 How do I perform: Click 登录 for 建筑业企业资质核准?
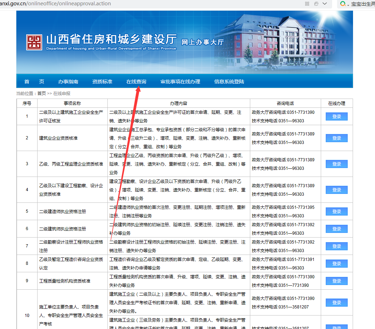[x=336, y=138]
